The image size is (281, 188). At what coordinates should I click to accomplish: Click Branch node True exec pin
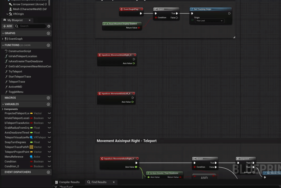177,13
